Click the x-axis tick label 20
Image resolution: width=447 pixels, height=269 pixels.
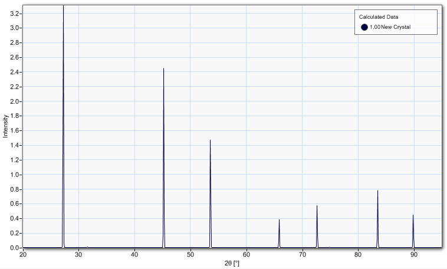point(23,255)
